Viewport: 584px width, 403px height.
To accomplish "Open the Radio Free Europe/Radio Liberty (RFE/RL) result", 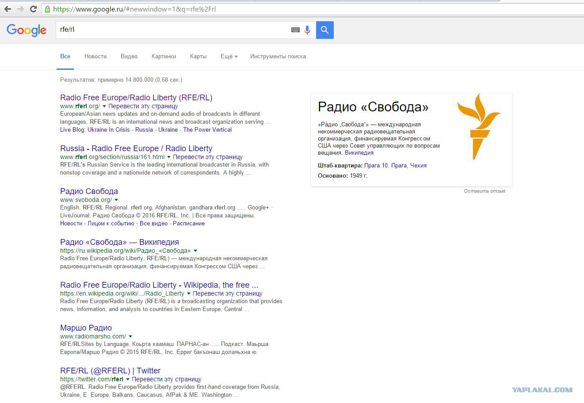I will 136,98.
